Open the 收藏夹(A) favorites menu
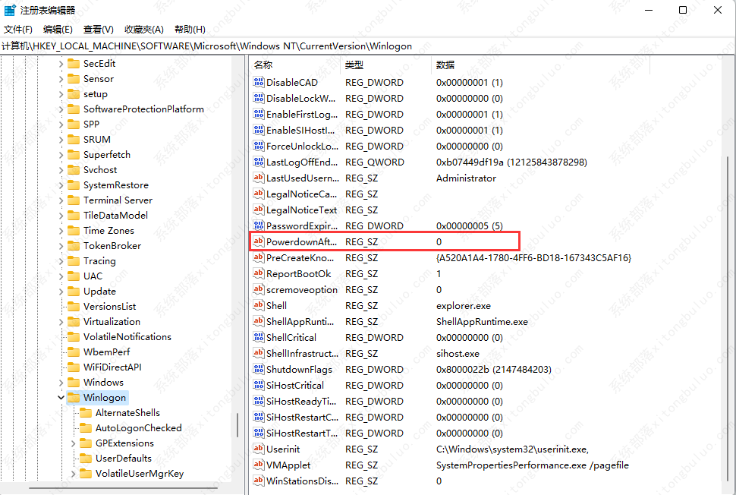The height and width of the screenshot is (495, 736). click(143, 29)
